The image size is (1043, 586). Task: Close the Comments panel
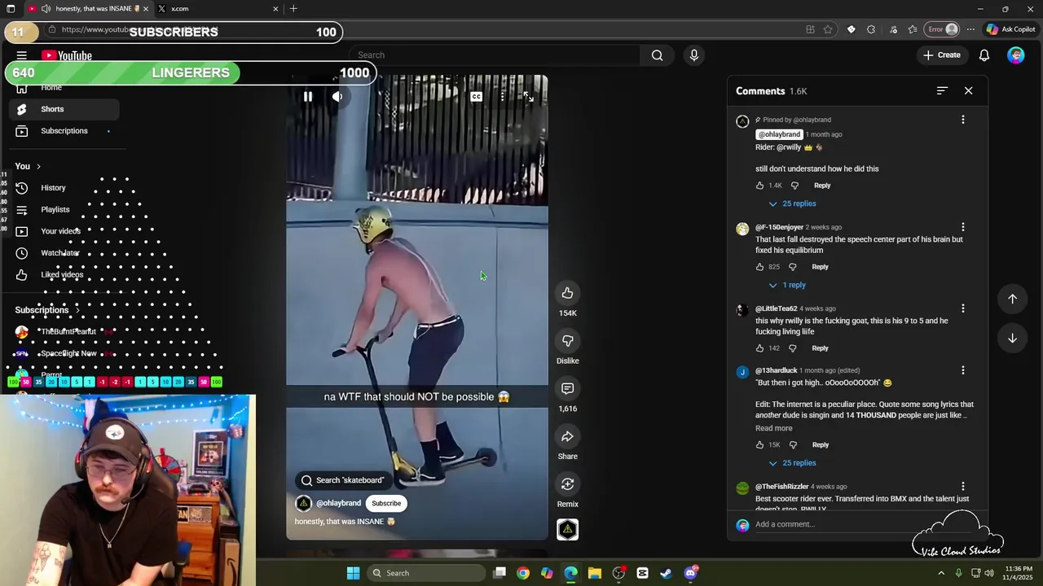click(969, 91)
